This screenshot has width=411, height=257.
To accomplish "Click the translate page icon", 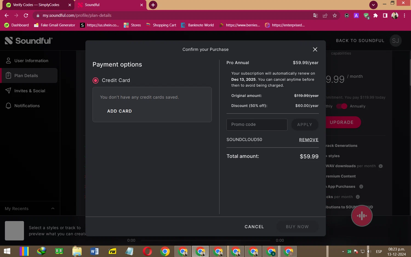I will 315,16.
